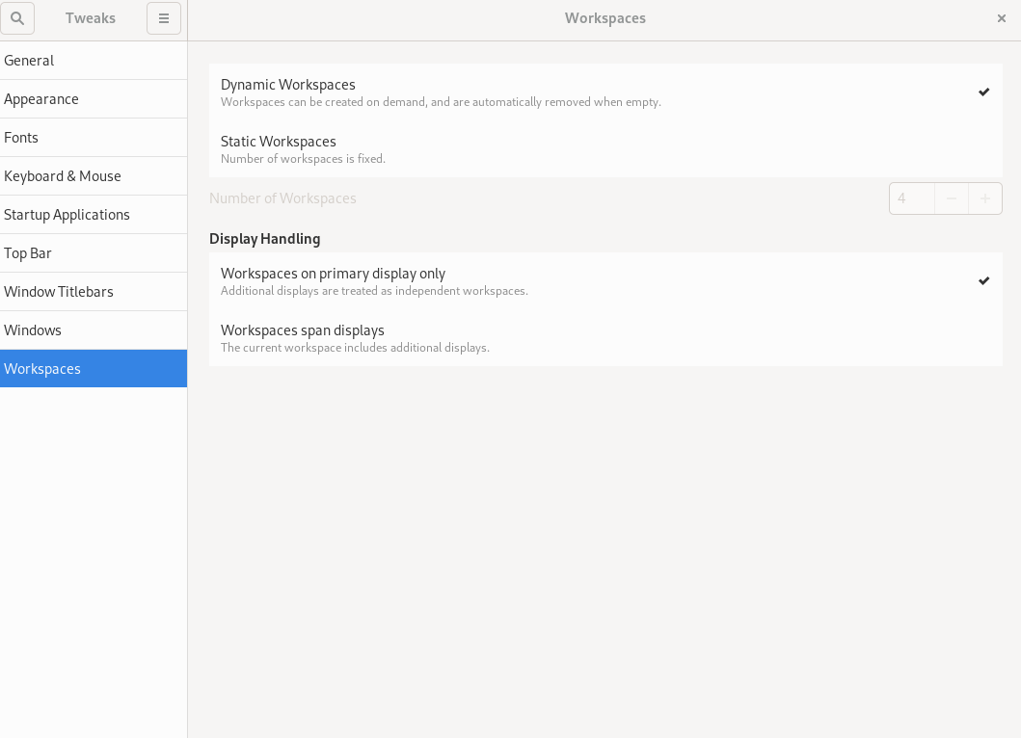
Task: Open the hamburger menu in the titlebar
Action: pos(164,18)
